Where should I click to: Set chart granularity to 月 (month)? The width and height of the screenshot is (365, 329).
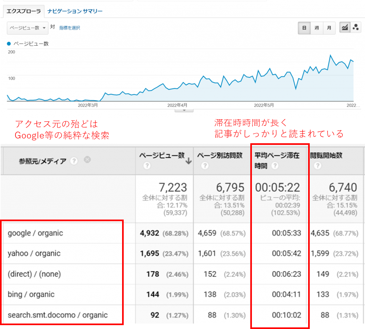329,28
